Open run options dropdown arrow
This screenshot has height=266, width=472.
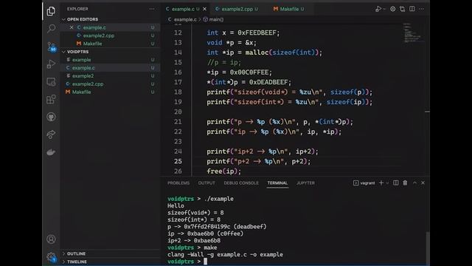[384, 10]
